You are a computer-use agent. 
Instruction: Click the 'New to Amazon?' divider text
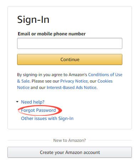(70, 140)
